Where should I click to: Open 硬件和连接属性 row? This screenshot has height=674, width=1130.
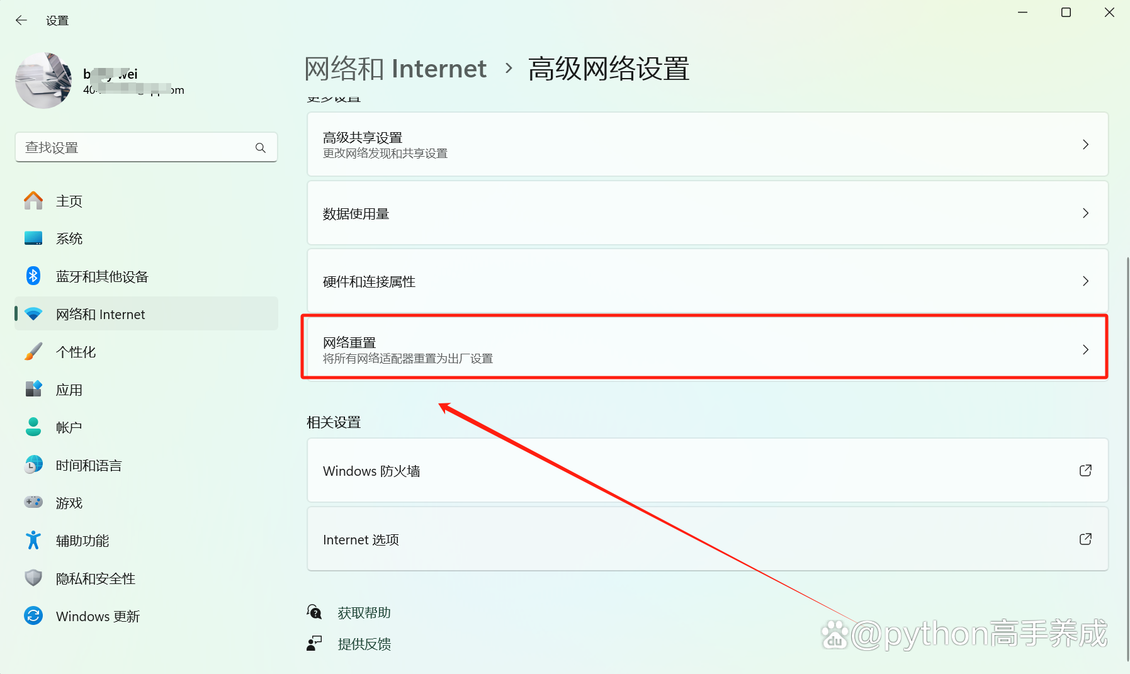tap(708, 281)
